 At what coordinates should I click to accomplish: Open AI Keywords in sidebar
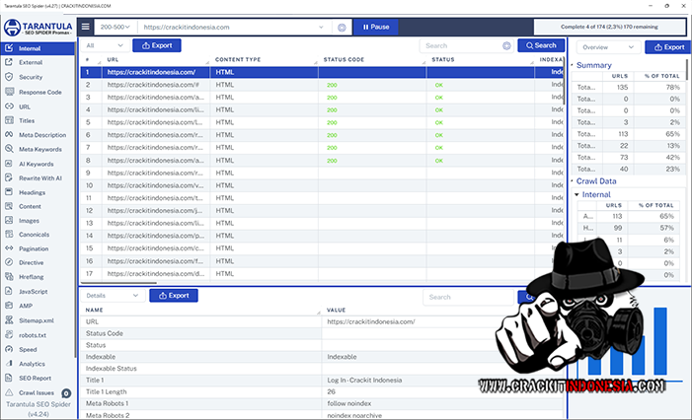point(37,164)
